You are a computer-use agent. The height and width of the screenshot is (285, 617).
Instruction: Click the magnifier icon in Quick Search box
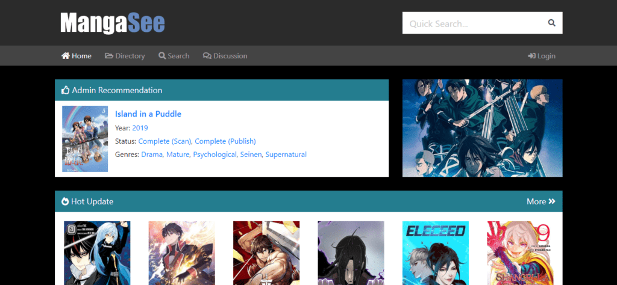click(x=552, y=23)
